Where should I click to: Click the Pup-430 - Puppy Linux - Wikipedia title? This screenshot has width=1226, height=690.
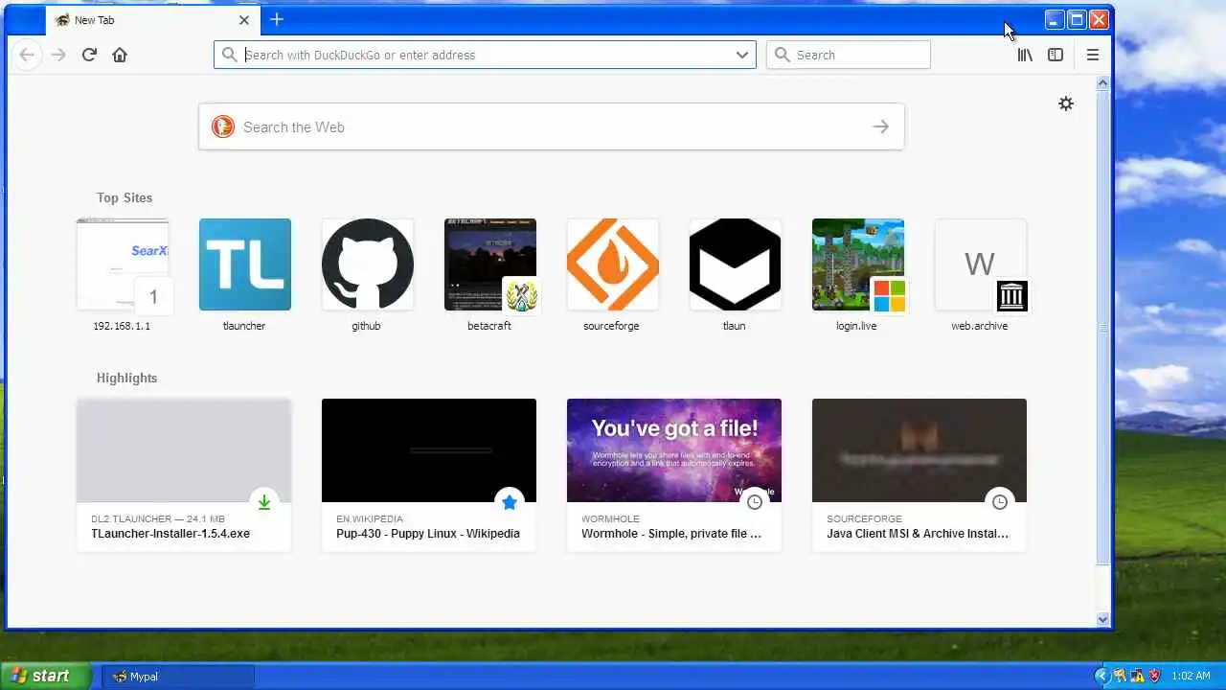tap(428, 534)
